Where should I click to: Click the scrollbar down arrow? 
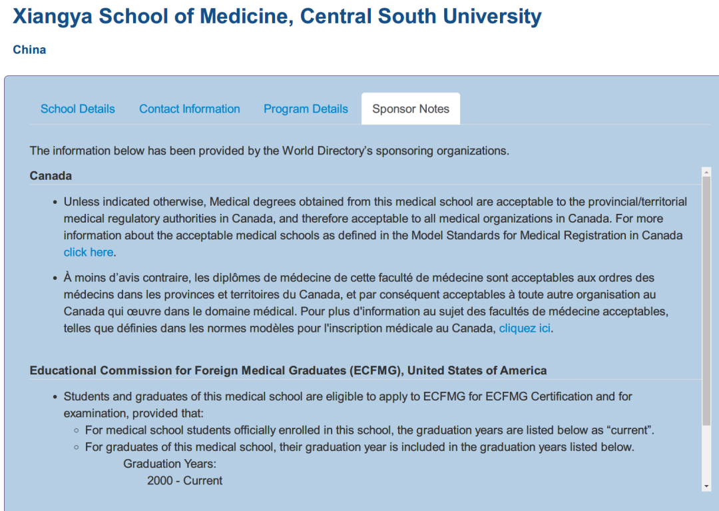point(706,486)
